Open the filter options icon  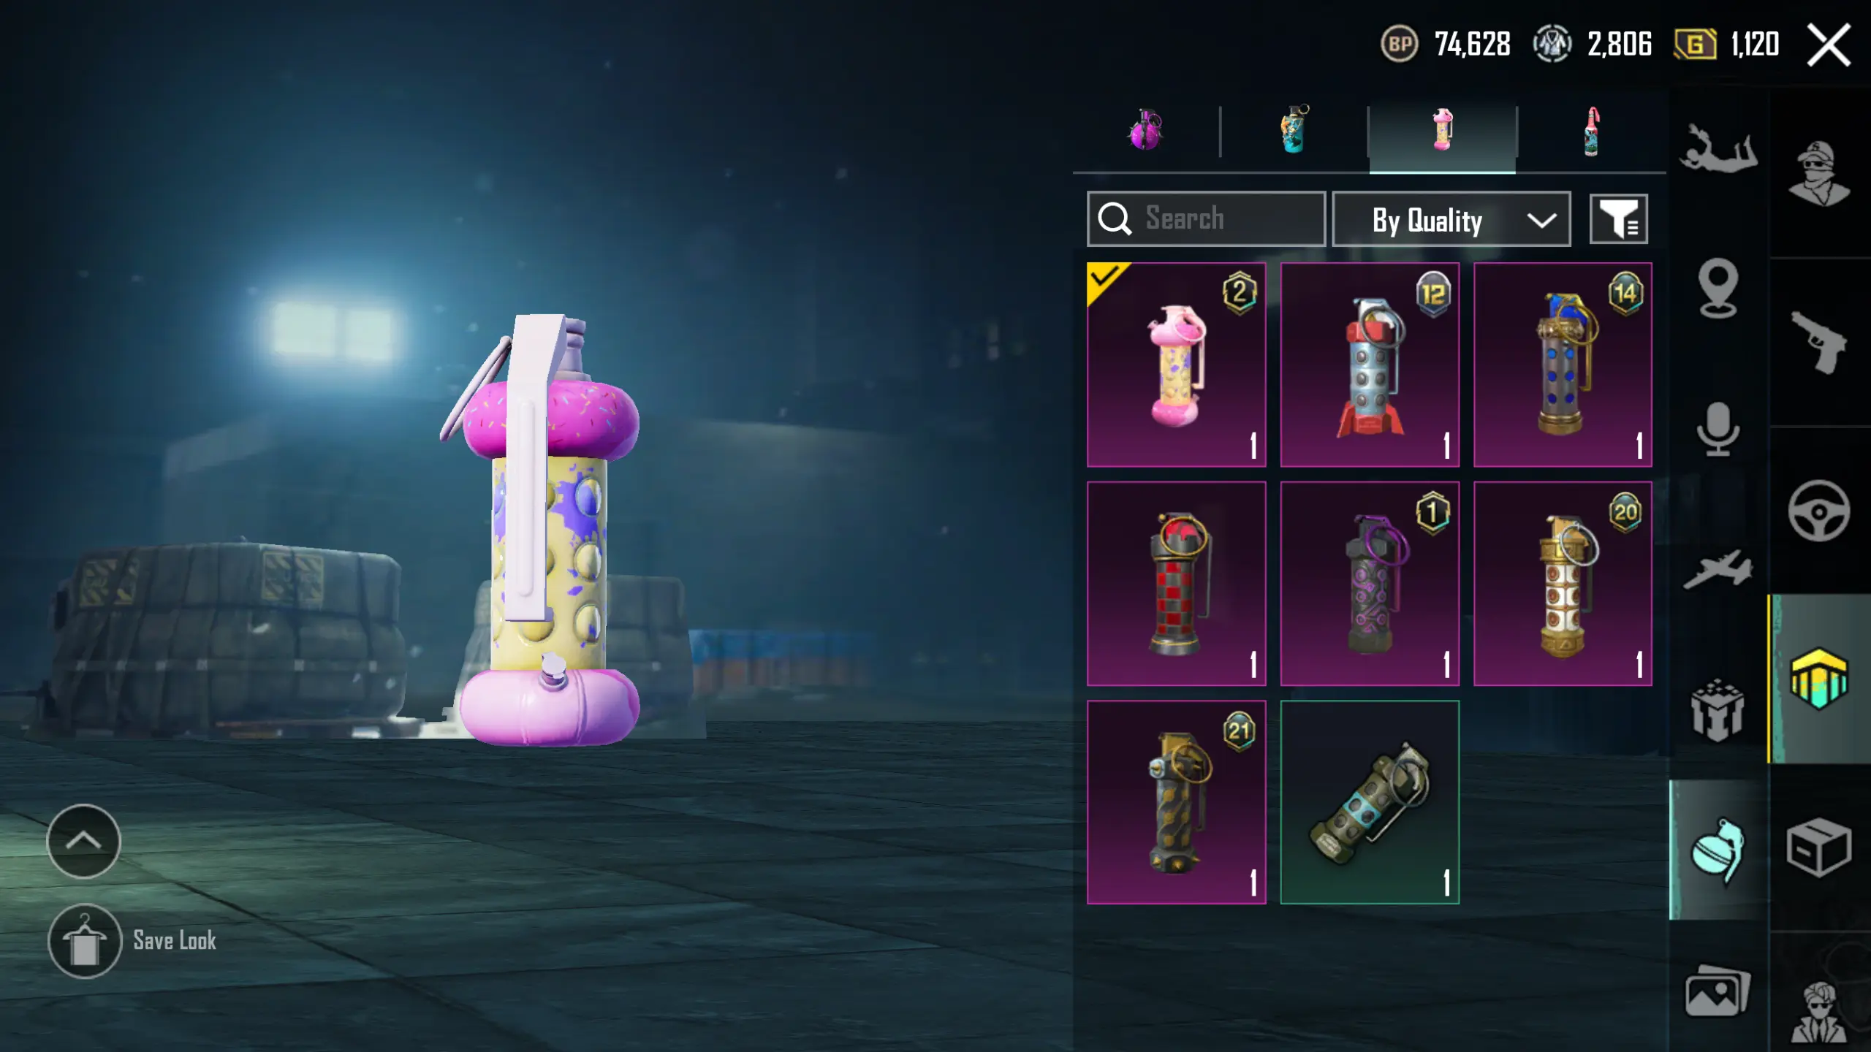point(1618,219)
